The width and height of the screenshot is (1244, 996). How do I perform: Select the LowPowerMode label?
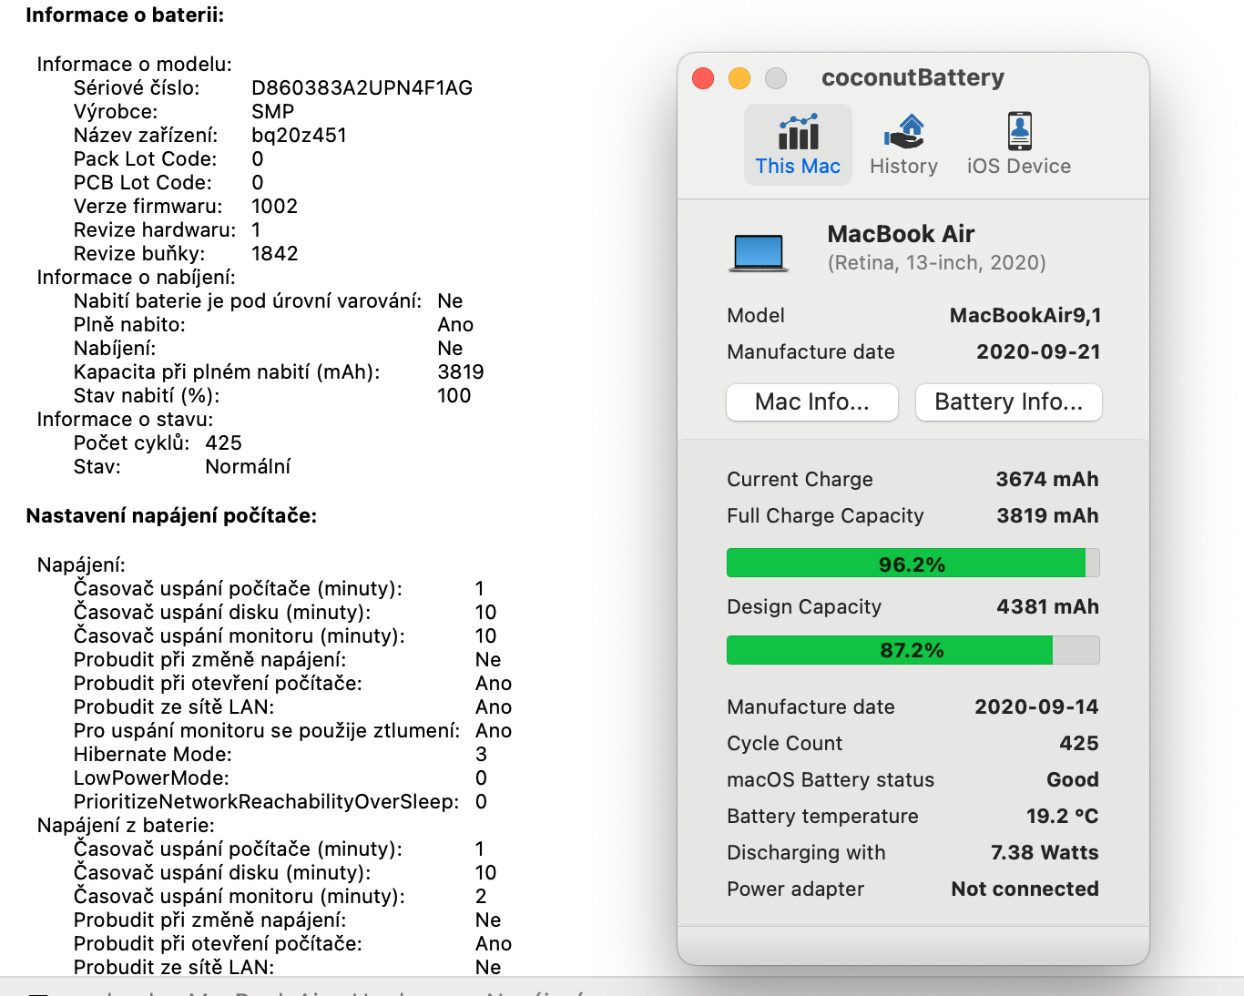coord(151,778)
